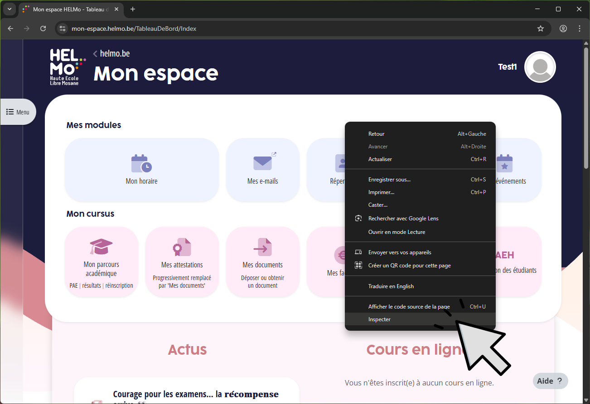The image size is (590, 404).
Task: Open a new browser tab
Action: point(133,9)
